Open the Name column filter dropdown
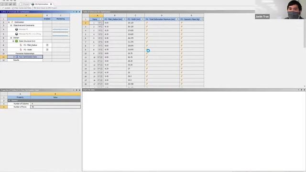 (101, 19)
